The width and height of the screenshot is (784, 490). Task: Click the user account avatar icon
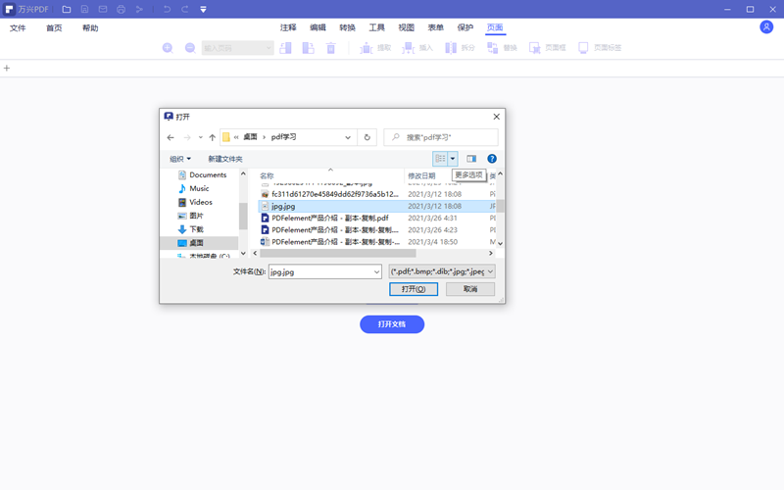click(x=766, y=27)
